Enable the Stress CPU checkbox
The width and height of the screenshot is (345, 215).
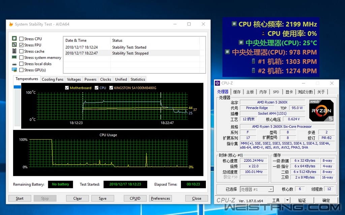click(x=21, y=39)
